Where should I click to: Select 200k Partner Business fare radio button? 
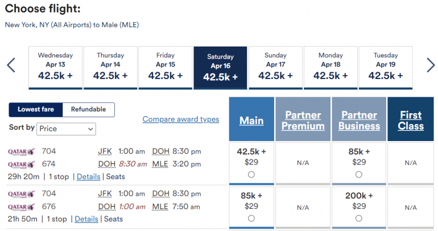coord(358,218)
